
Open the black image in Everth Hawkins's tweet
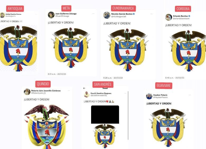105,114
